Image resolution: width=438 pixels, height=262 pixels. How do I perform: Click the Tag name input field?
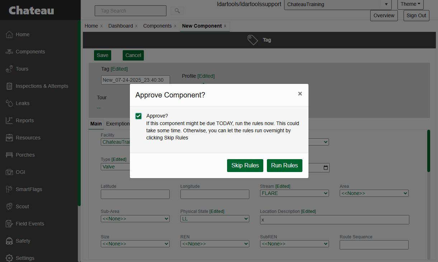click(136, 80)
